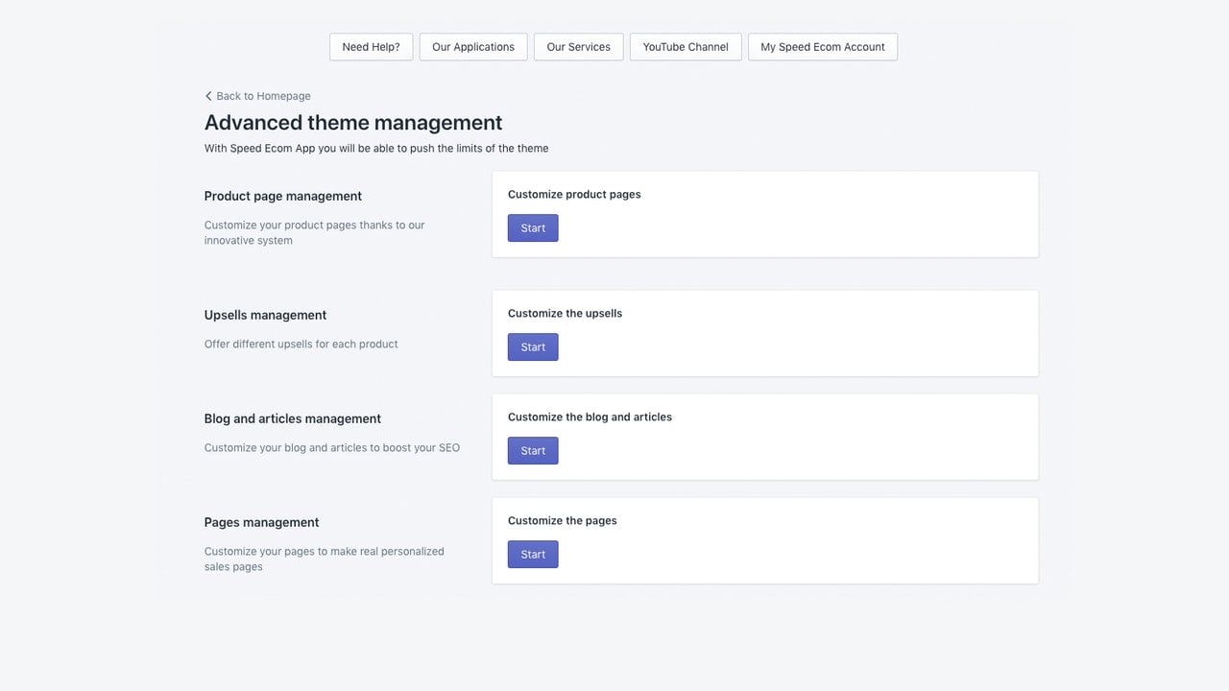Start customizing the upsells
Screen dimensions: 1229x691
point(533,347)
